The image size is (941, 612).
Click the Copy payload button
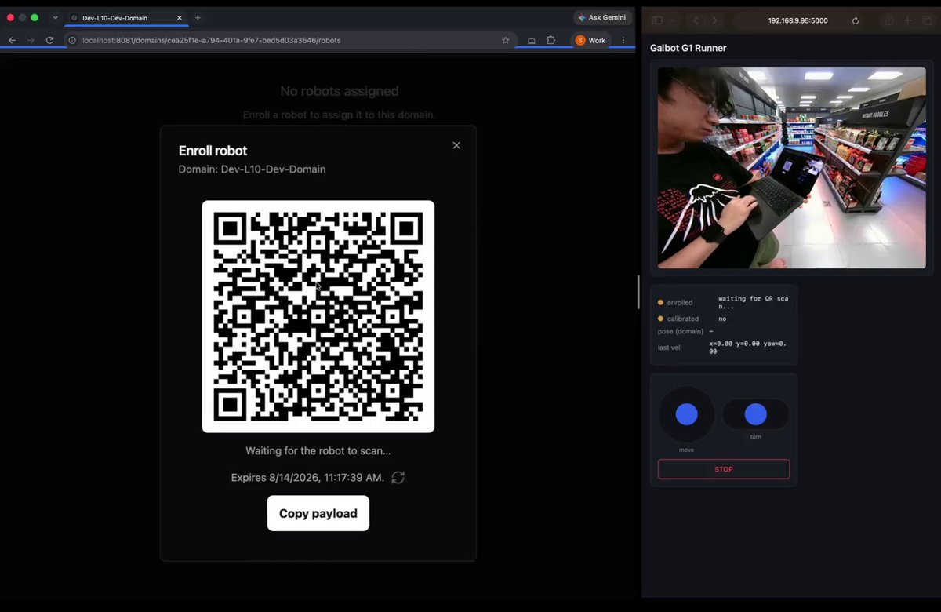[x=318, y=513]
